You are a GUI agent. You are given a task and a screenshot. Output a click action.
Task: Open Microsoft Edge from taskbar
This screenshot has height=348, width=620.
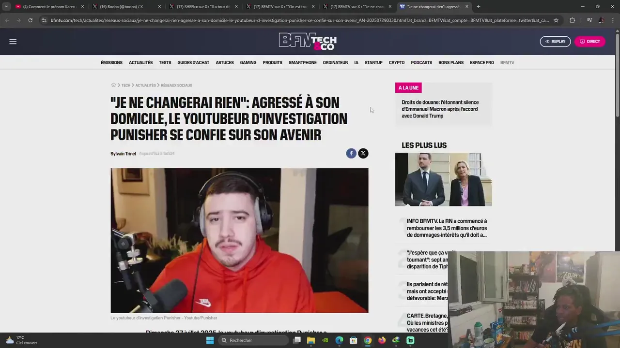[339, 340]
